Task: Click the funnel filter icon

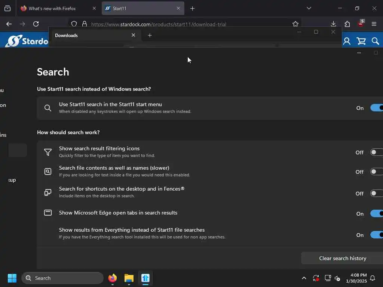Action: [48, 152]
